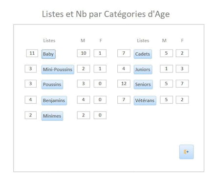This screenshot has height=181, width=215.
Task: Click the Vétérans male count field
Action: point(166,100)
